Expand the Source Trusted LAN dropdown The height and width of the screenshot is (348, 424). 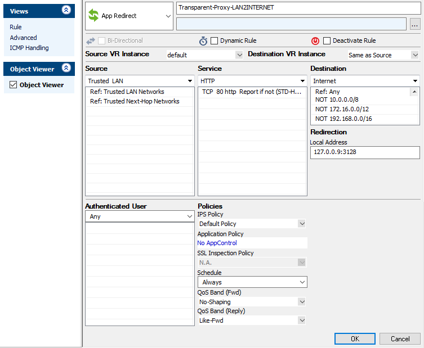[x=190, y=81]
